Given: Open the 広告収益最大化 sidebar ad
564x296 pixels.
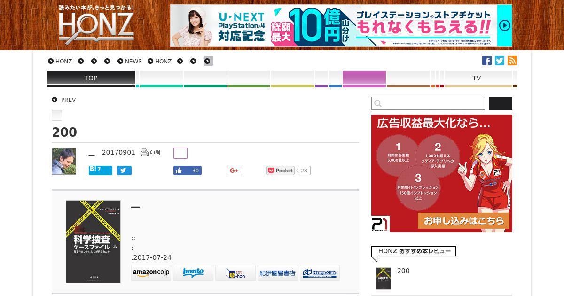Looking at the screenshot, I should (x=442, y=173).
